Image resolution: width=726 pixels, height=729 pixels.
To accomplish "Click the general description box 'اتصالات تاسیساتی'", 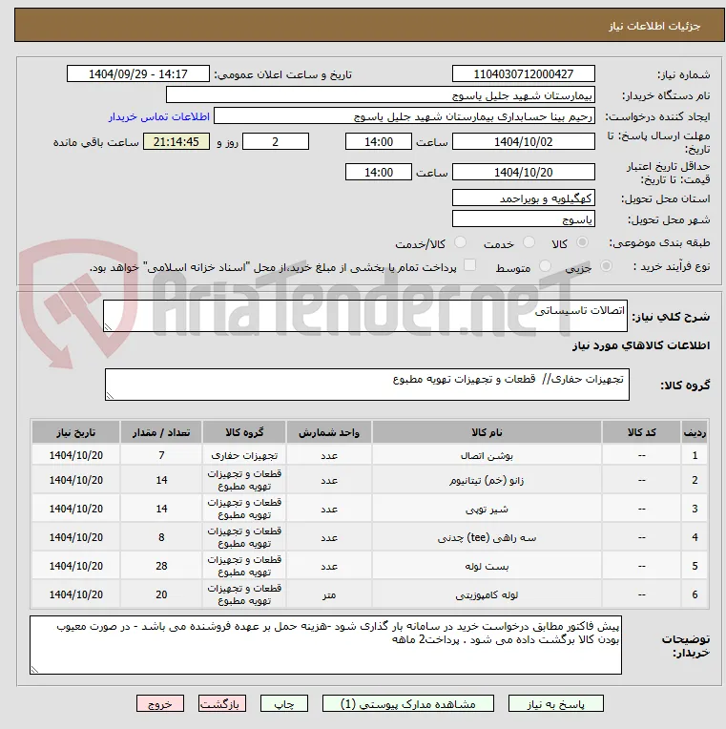I will [365, 316].
